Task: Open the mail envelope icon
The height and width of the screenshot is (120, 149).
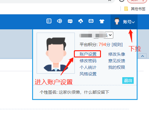Action: pos(91,21)
